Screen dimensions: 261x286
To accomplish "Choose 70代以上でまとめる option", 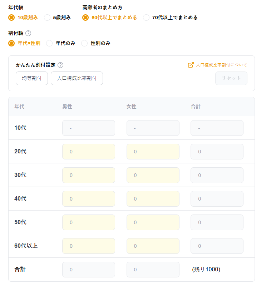I will (x=146, y=18).
